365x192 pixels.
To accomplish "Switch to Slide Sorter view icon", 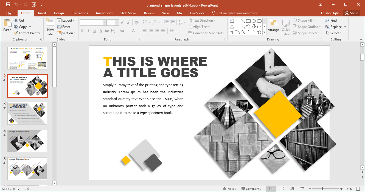I will (x=281, y=189).
